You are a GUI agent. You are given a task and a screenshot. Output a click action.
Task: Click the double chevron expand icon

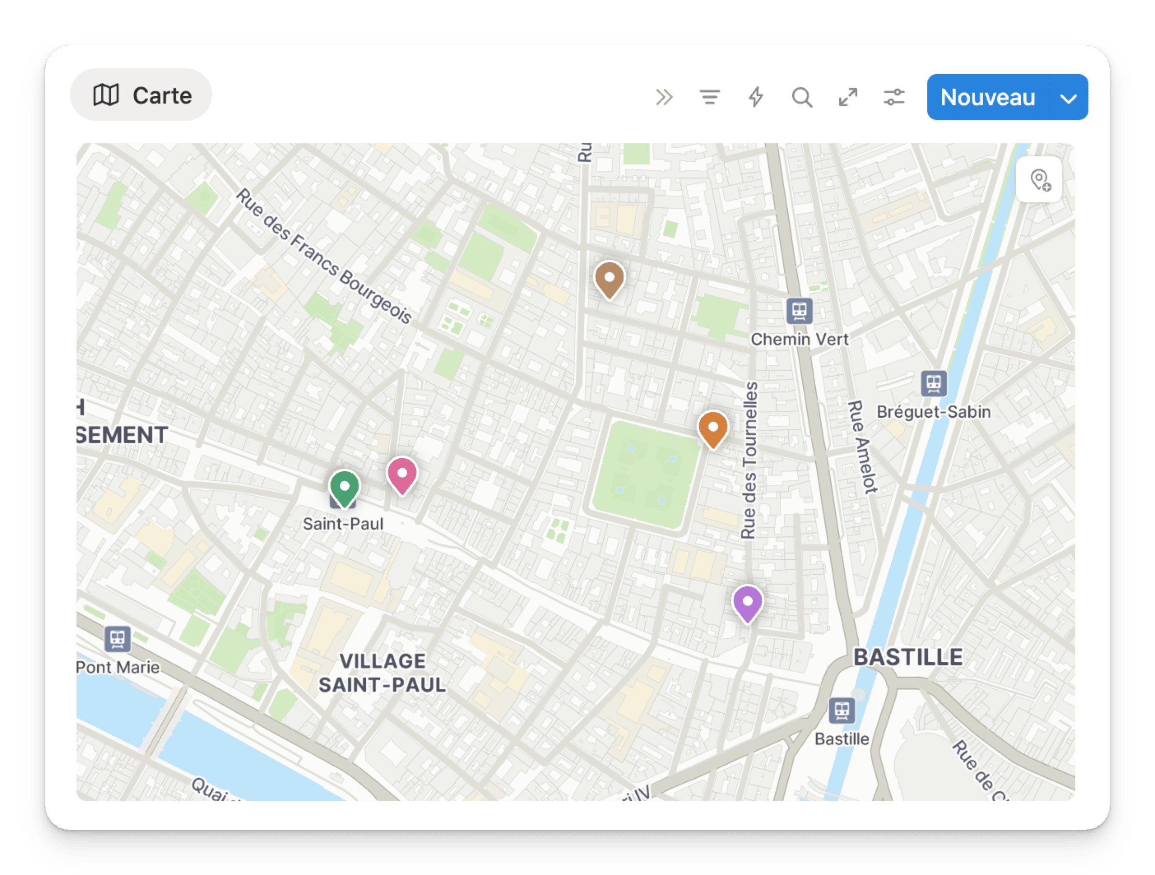664,97
